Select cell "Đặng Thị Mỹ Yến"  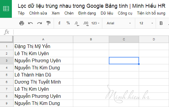[x=43, y=47]
